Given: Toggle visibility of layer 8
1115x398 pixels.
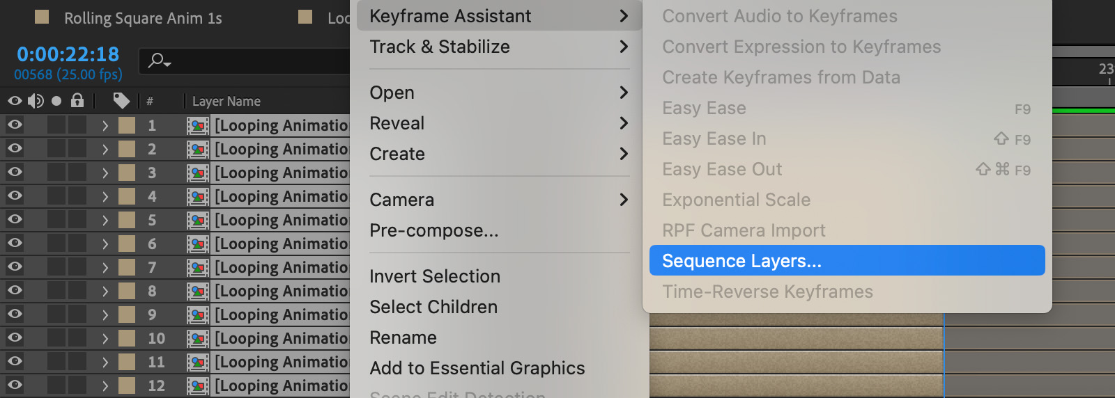Looking at the screenshot, I should coord(15,290).
